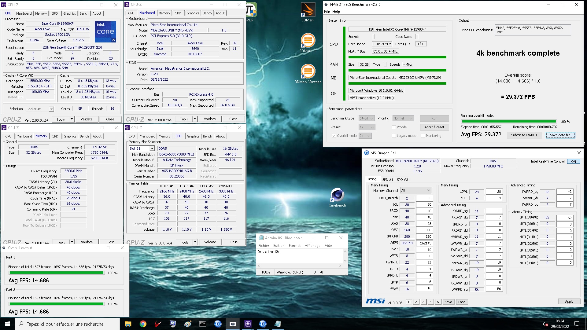This screenshot has width=587, height=330.
Task: Click Part 1 progress bar
Action: coord(57,273)
